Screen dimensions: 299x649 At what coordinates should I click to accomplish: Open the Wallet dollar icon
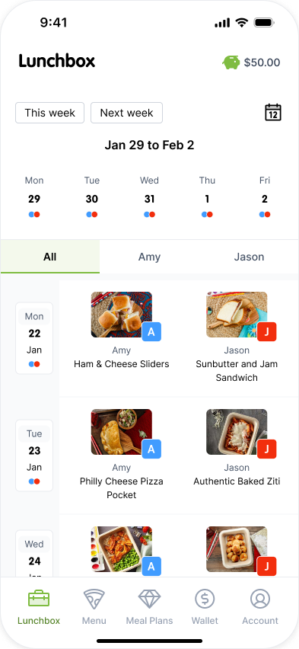click(x=205, y=599)
